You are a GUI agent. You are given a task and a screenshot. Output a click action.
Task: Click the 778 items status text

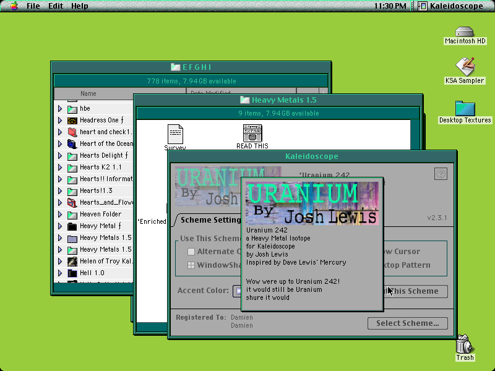(191, 81)
